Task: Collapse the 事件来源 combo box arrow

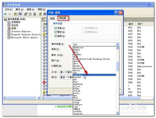Action: [118, 44]
